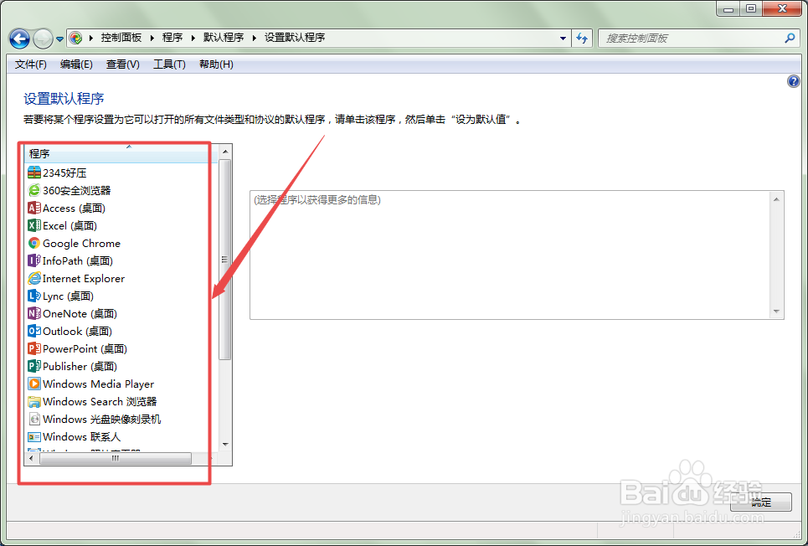Viewport: 808px width, 546px height.
Task: Open the 查看(V) menu
Action: pos(122,64)
